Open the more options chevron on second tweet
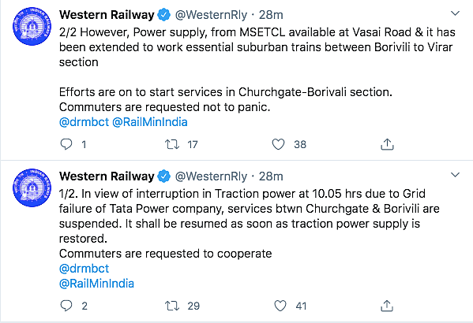Image resolution: width=473 pixels, height=323 pixels. point(455,175)
